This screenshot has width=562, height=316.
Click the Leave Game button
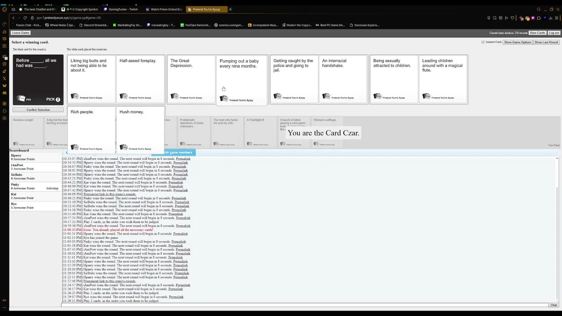click(21, 33)
